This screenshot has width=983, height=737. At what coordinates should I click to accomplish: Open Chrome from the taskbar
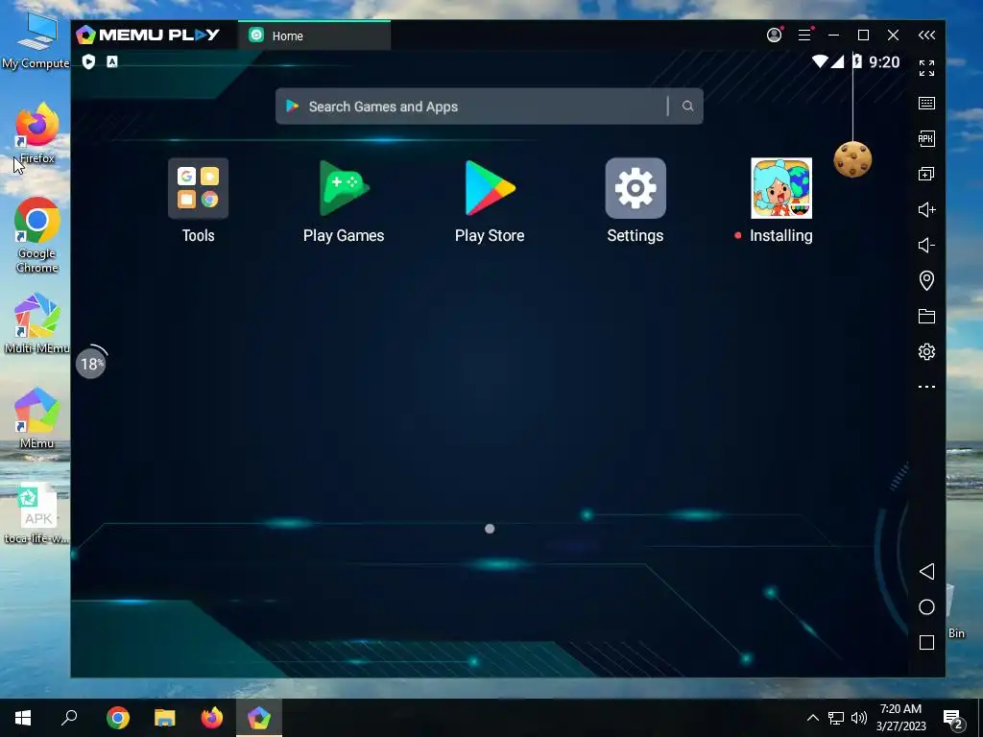point(118,718)
